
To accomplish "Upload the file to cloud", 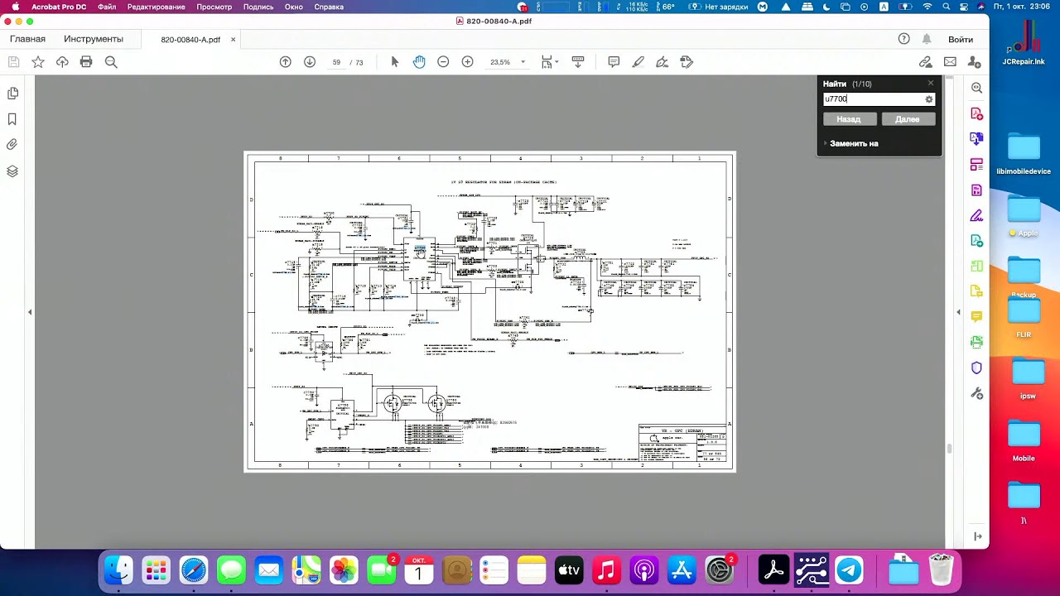I will [62, 62].
